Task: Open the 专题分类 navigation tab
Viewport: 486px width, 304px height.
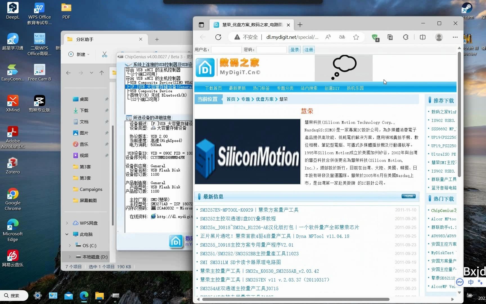Action: click(285, 88)
